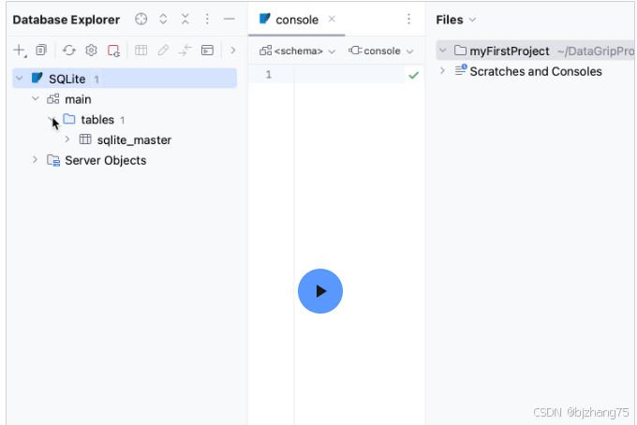Click the Jump to Source arrows icon

pyautogui.click(x=185, y=51)
